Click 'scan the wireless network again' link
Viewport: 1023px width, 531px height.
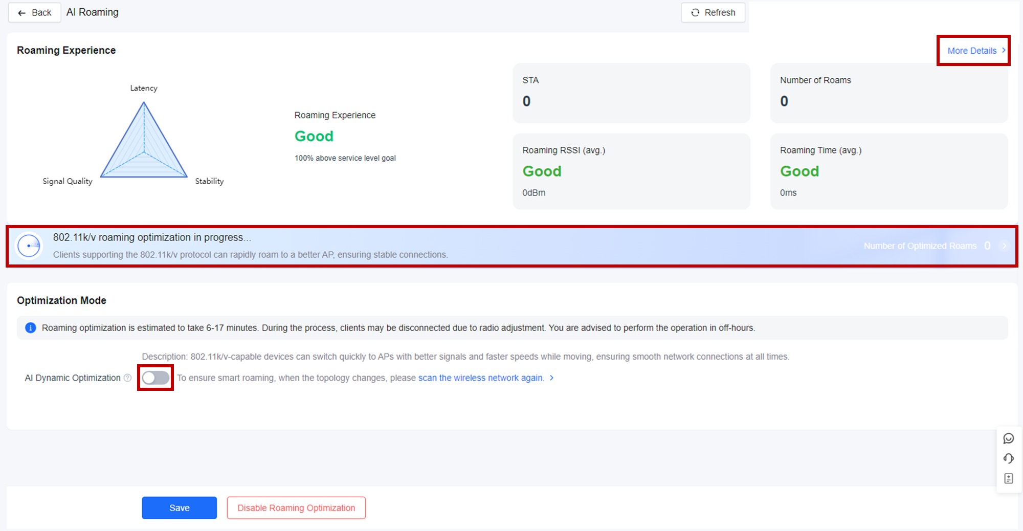pos(480,378)
